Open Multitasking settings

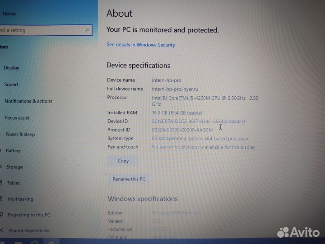point(20,199)
